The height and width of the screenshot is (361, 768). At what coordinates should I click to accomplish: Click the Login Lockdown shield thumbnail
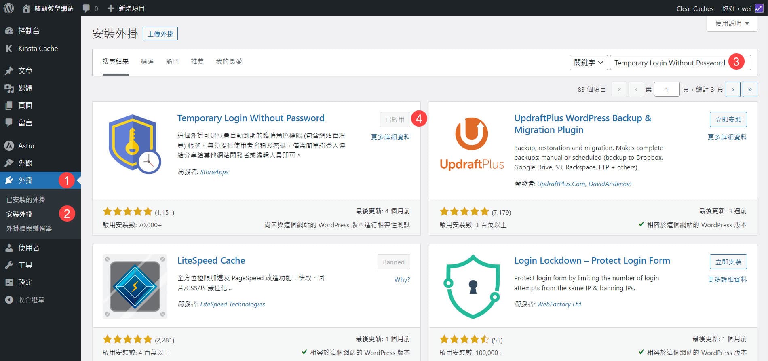472,286
